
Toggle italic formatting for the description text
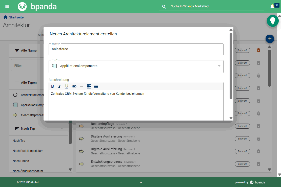(59, 86)
